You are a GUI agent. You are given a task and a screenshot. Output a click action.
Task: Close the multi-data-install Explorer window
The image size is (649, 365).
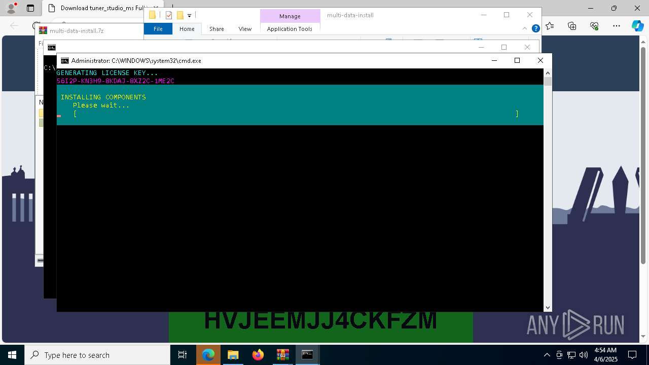pos(530,15)
